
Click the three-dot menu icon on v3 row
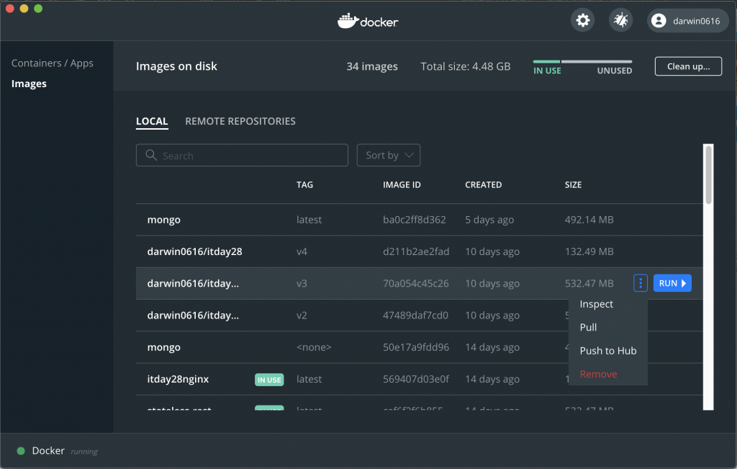tap(641, 283)
